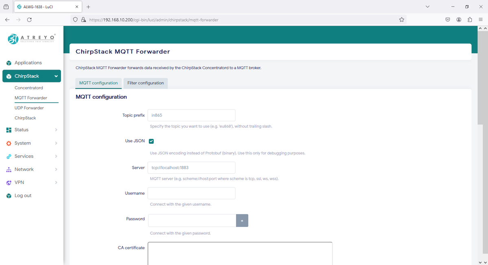Screen dimensions: 488x265
Task: Reveal password with the asterisk button
Action: tap(242, 221)
